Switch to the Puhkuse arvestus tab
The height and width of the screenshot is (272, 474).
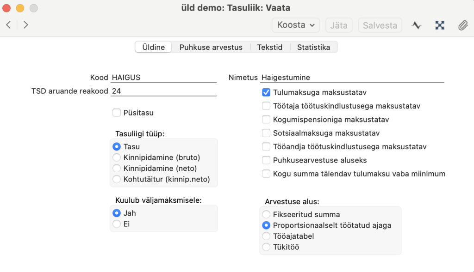pos(211,47)
